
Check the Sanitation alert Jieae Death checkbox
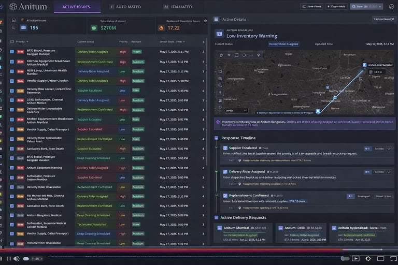tap(12, 149)
